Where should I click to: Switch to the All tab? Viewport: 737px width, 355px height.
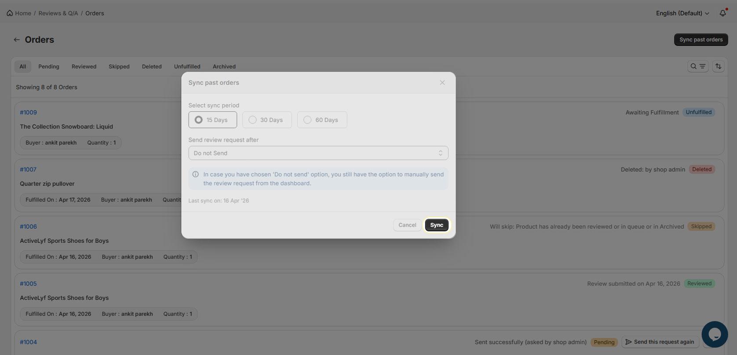coord(23,66)
